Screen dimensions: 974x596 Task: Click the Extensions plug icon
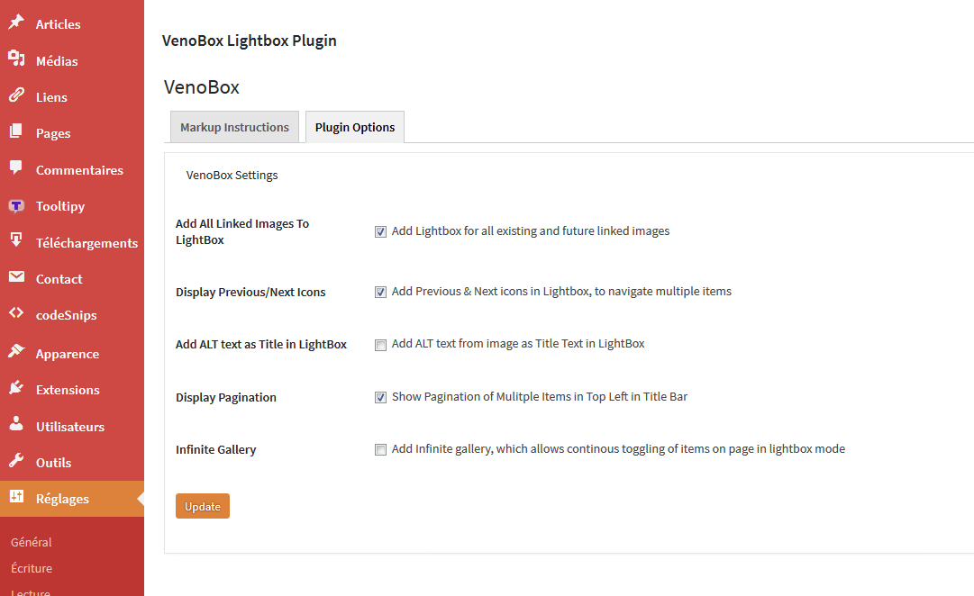(16, 388)
